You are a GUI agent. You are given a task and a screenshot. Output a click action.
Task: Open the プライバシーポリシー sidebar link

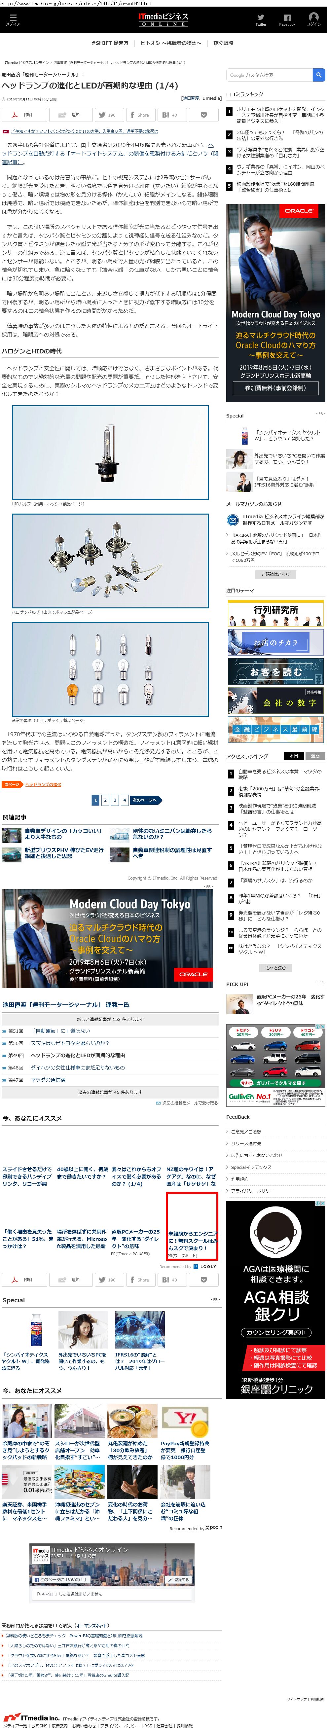[252, 1191]
